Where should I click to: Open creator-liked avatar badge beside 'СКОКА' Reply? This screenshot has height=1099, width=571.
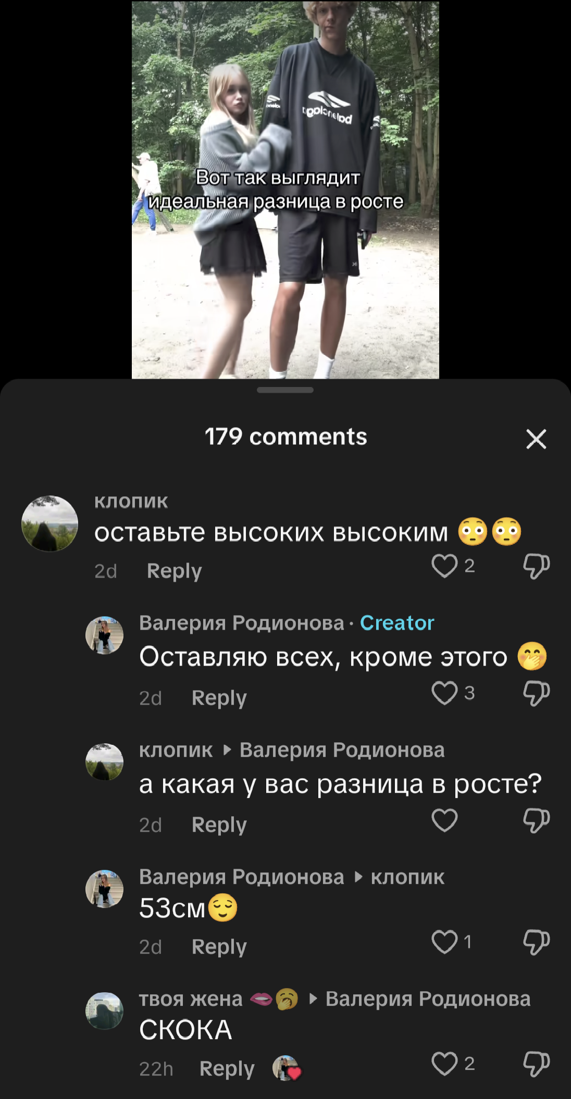tap(287, 1068)
